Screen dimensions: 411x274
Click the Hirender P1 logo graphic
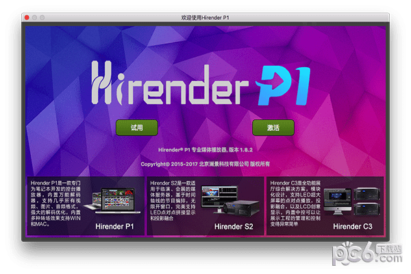201,83
